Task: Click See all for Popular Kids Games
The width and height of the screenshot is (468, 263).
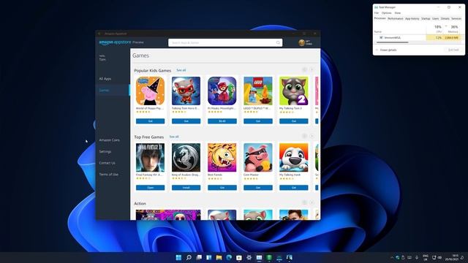Action: coord(181,70)
